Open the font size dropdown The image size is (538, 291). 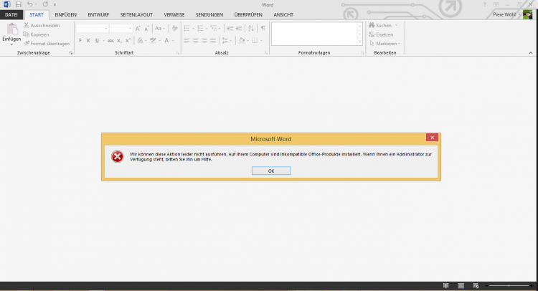pos(130,29)
